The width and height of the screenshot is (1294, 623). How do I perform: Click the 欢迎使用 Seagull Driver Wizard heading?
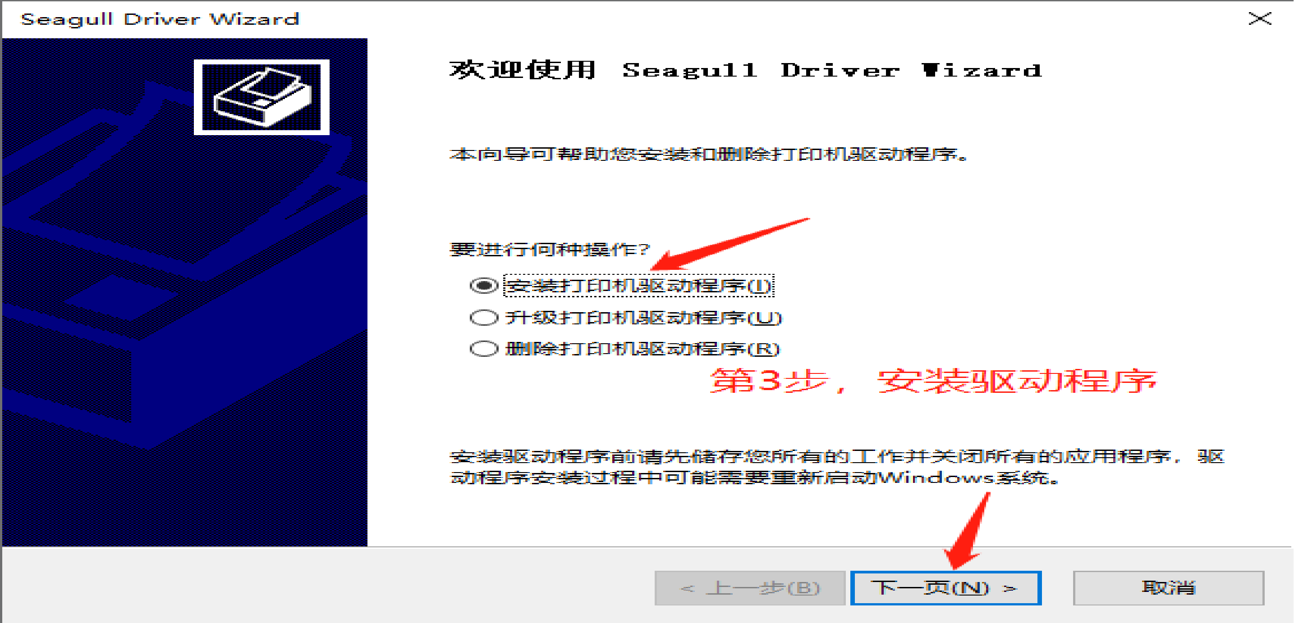coord(745,70)
